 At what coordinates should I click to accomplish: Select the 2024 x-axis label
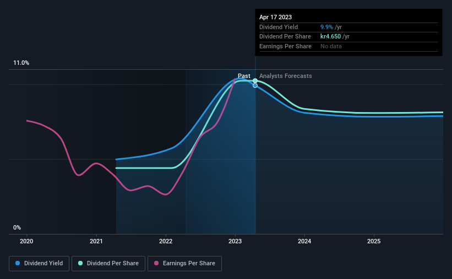pyautogui.click(x=304, y=241)
